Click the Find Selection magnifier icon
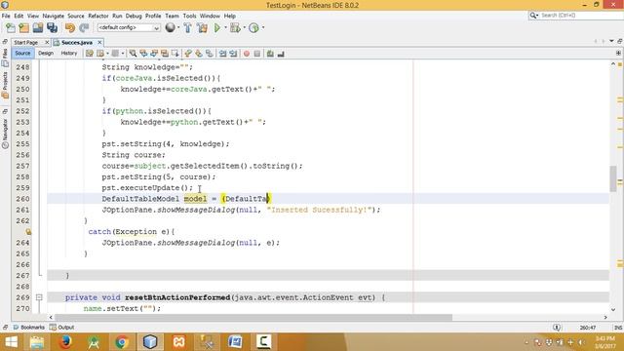The image size is (624, 351). (133, 54)
